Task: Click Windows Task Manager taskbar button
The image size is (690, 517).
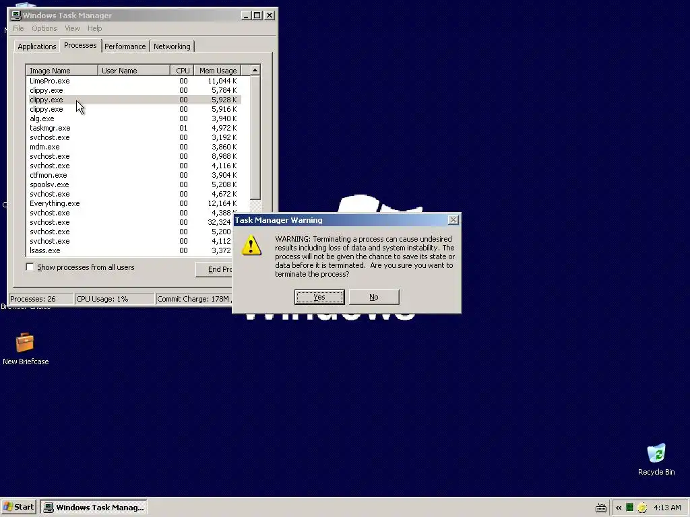Action: click(94, 508)
